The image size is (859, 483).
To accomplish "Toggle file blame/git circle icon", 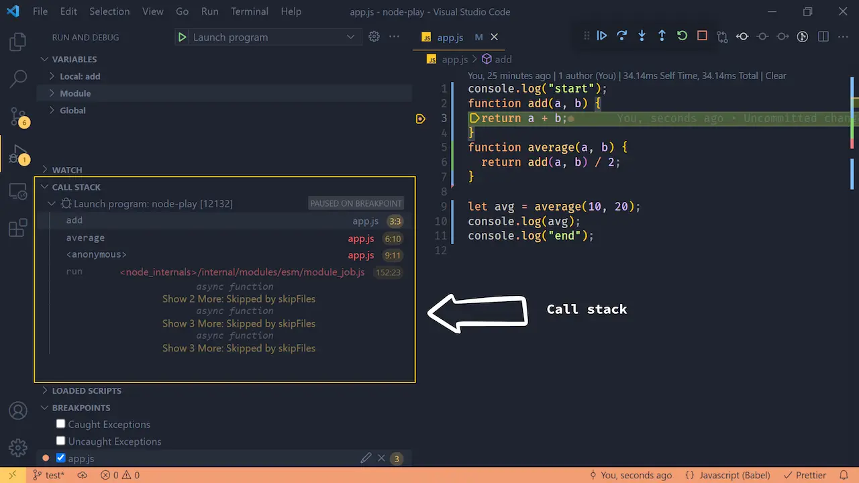I will [803, 37].
